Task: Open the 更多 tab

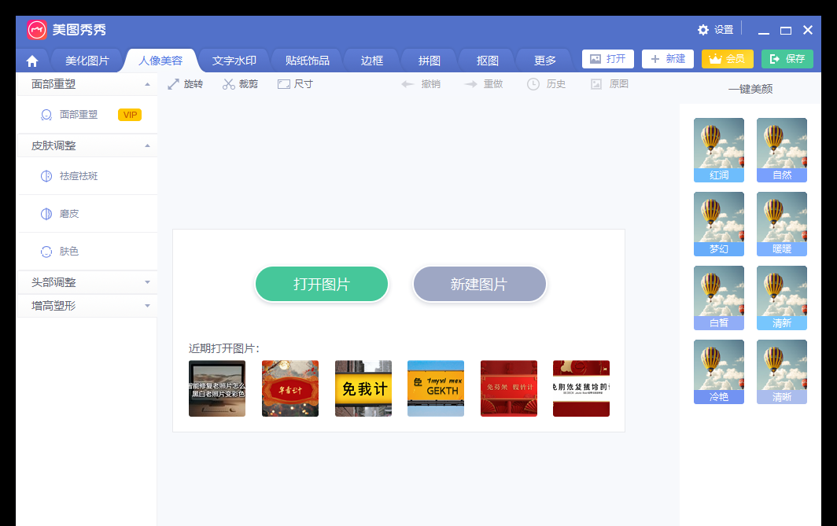Action: click(x=545, y=61)
